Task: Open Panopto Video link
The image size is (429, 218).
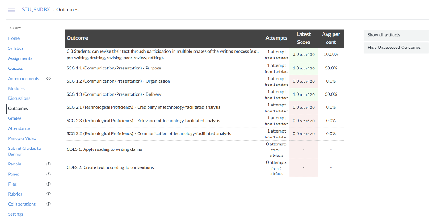Action: point(22,138)
